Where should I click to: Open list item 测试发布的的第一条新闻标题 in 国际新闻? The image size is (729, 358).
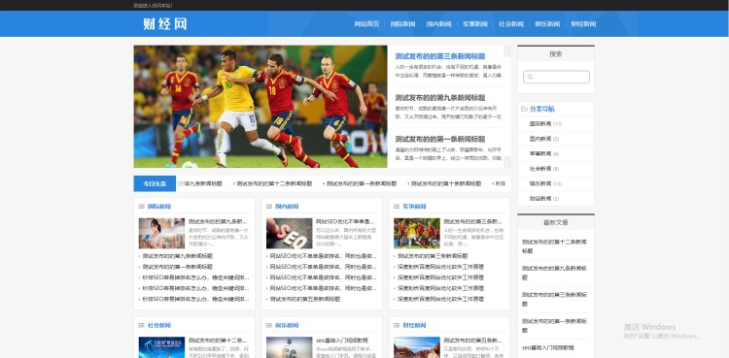pyautogui.click(x=177, y=267)
